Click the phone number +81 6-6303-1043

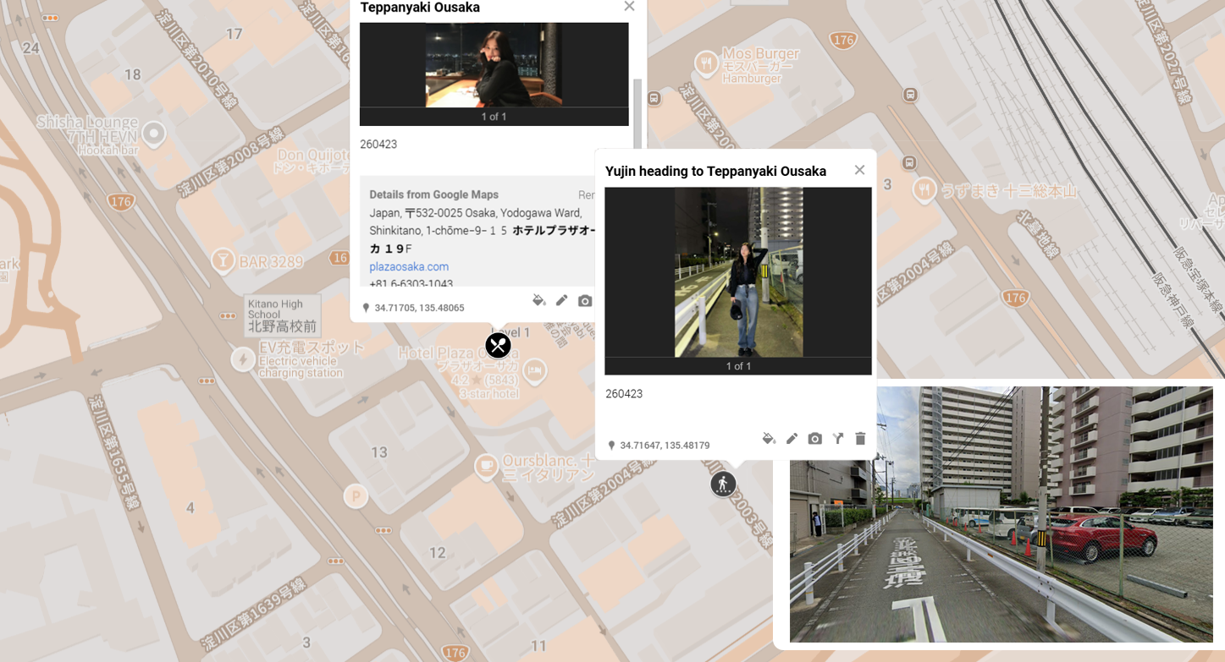[x=411, y=283]
